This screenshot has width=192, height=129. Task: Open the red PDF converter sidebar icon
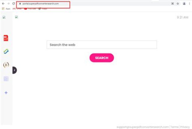pyautogui.click(x=6, y=38)
